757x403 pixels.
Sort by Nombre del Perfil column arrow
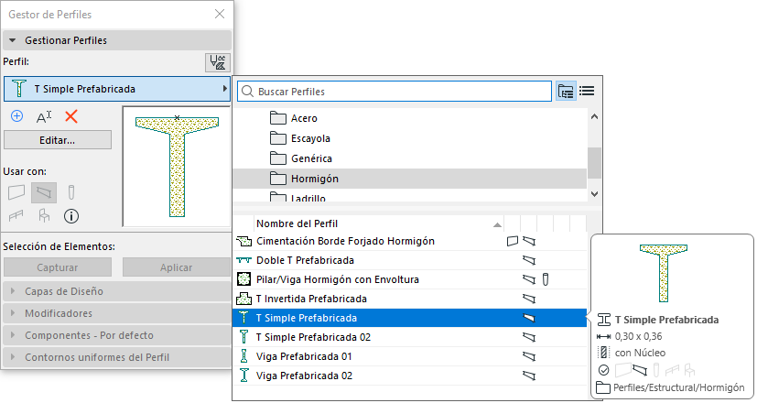(497, 224)
